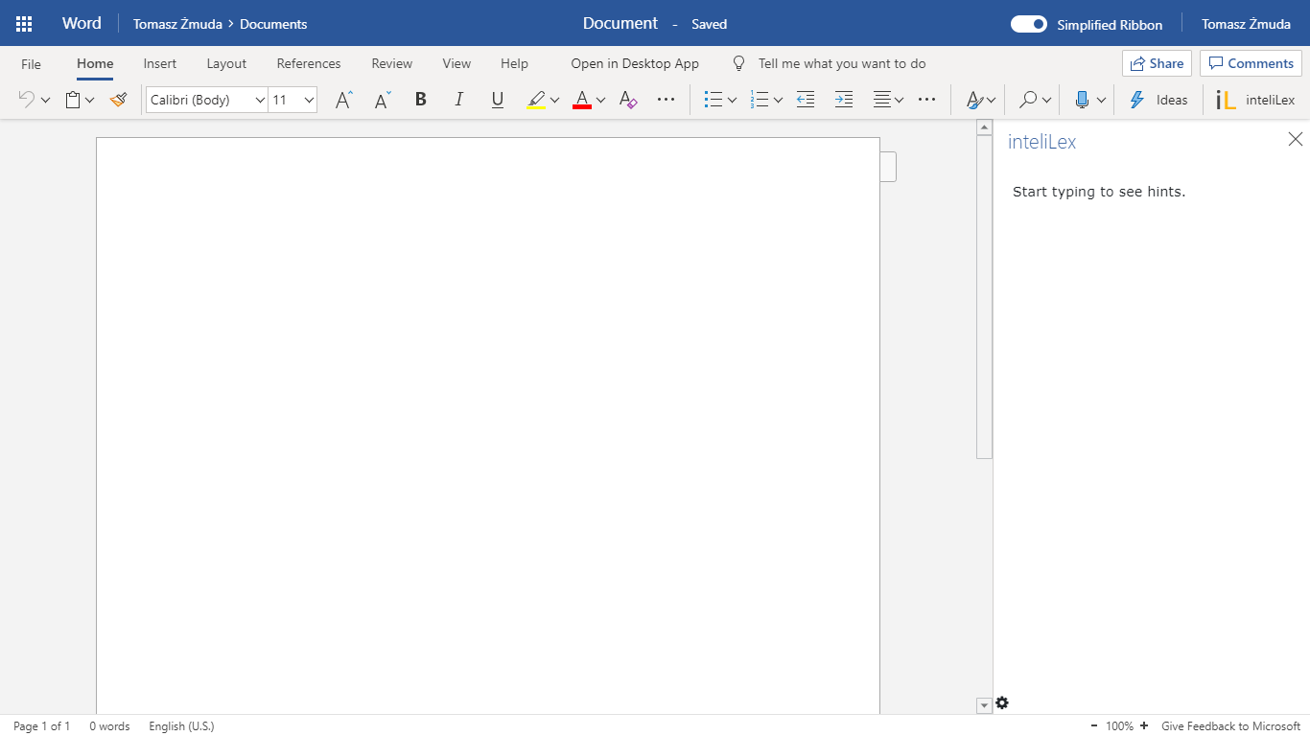Expand Dictate language dropdown arrow
The height and width of the screenshot is (736, 1310).
[1101, 100]
